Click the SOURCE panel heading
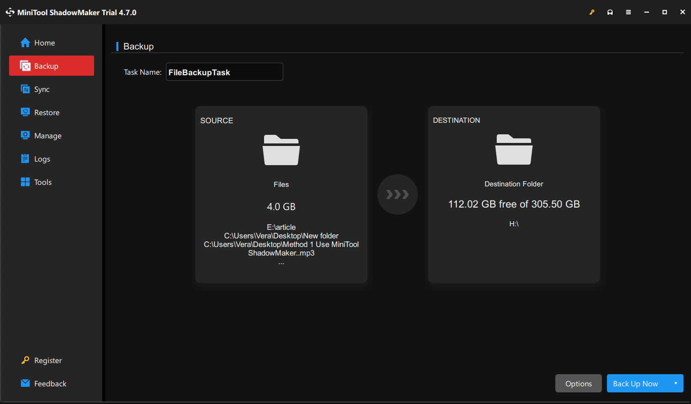The height and width of the screenshot is (404, 691). (x=217, y=121)
